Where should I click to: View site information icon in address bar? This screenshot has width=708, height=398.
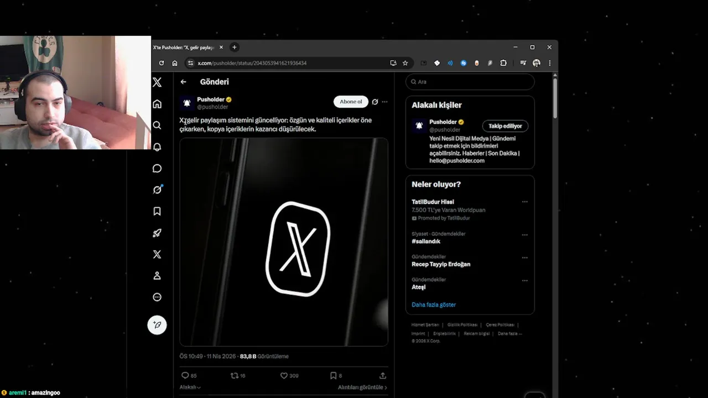click(x=191, y=63)
